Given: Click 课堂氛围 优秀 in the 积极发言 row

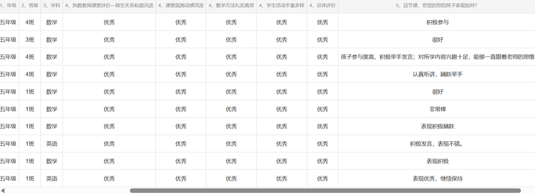Looking at the screenshot, I should click(181, 144).
